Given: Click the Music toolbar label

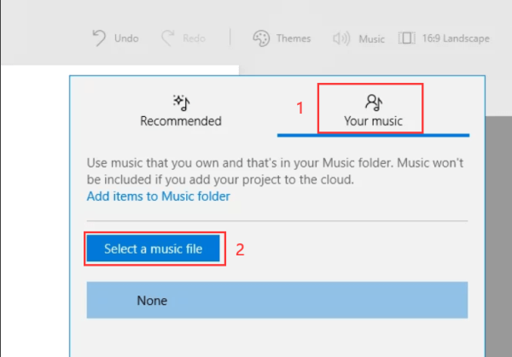Looking at the screenshot, I should tap(371, 39).
